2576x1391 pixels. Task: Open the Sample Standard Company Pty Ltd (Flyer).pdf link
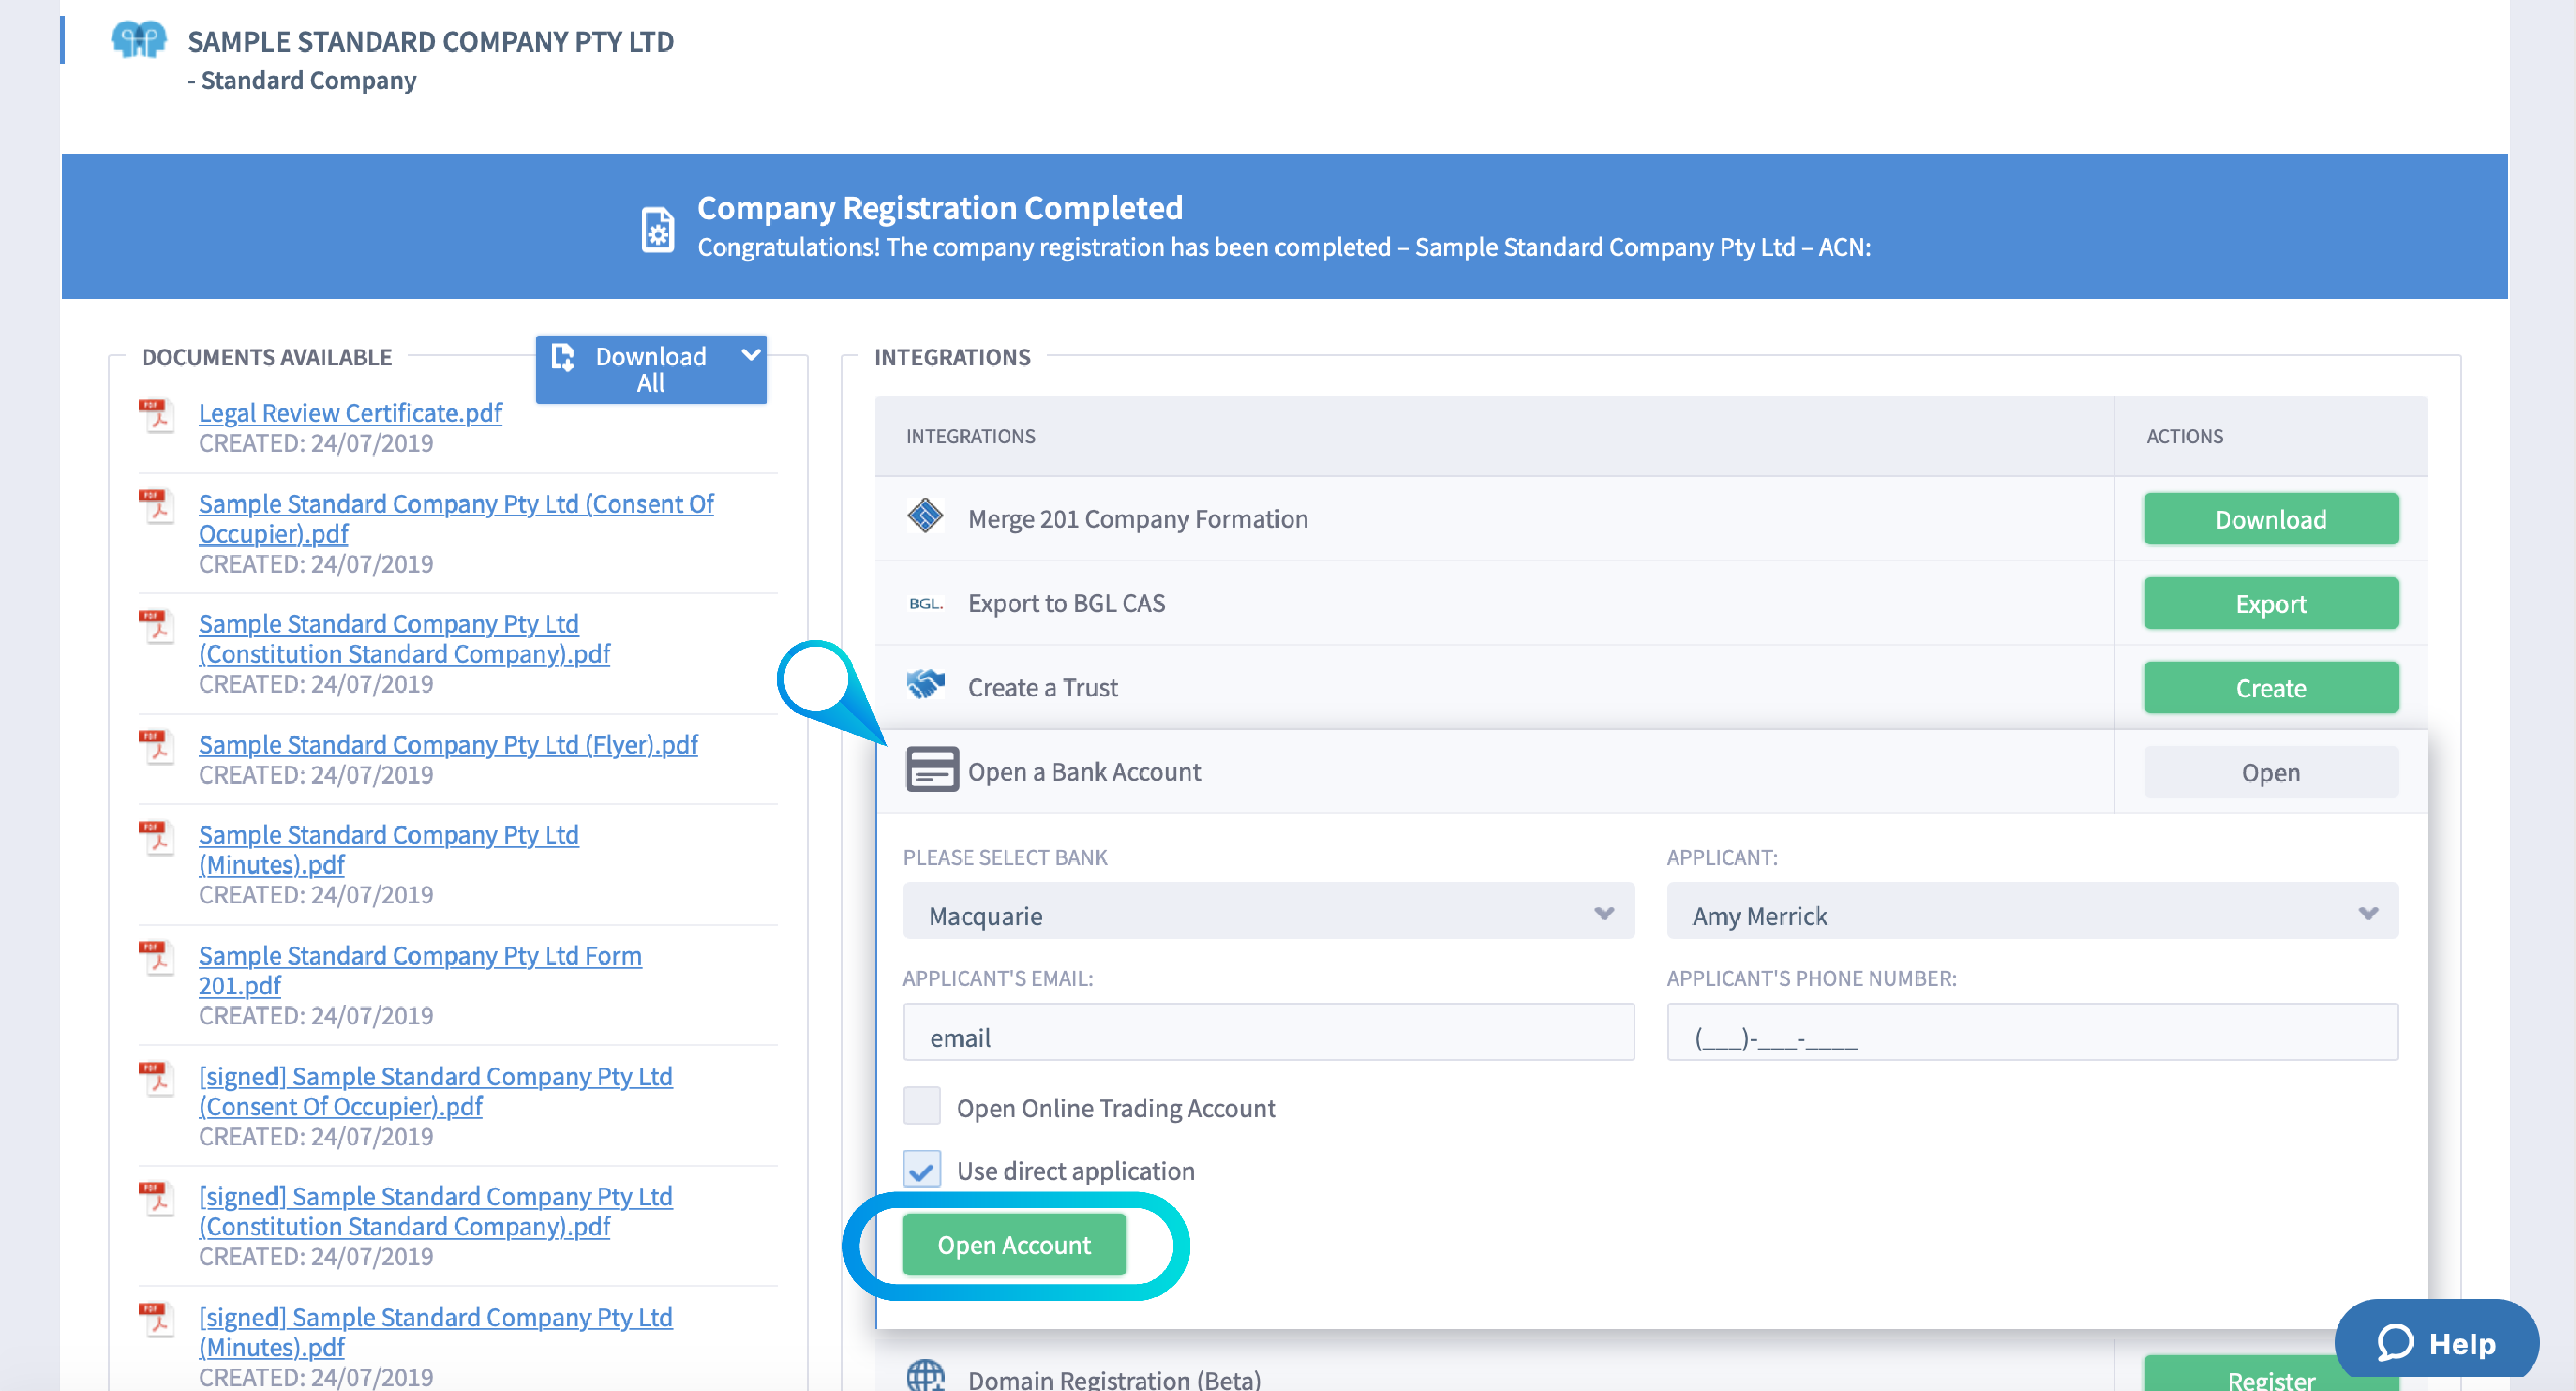click(x=448, y=744)
